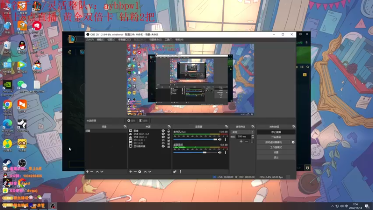Pop out the Sources dock panel
The height and width of the screenshot is (210, 373).
[169, 126]
